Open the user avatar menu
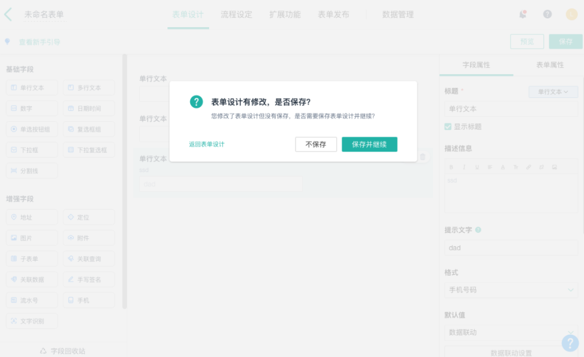The height and width of the screenshot is (357, 584). pyautogui.click(x=572, y=14)
